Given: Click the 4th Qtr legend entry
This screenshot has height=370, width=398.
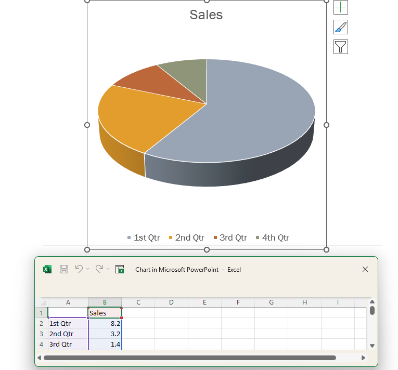Looking at the screenshot, I should pyautogui.click(x=273, y=237).
